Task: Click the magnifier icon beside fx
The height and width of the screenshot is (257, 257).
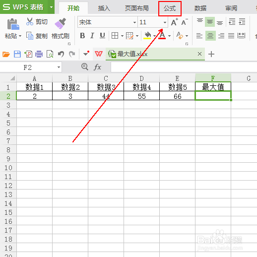Action: tap(85, 67)
